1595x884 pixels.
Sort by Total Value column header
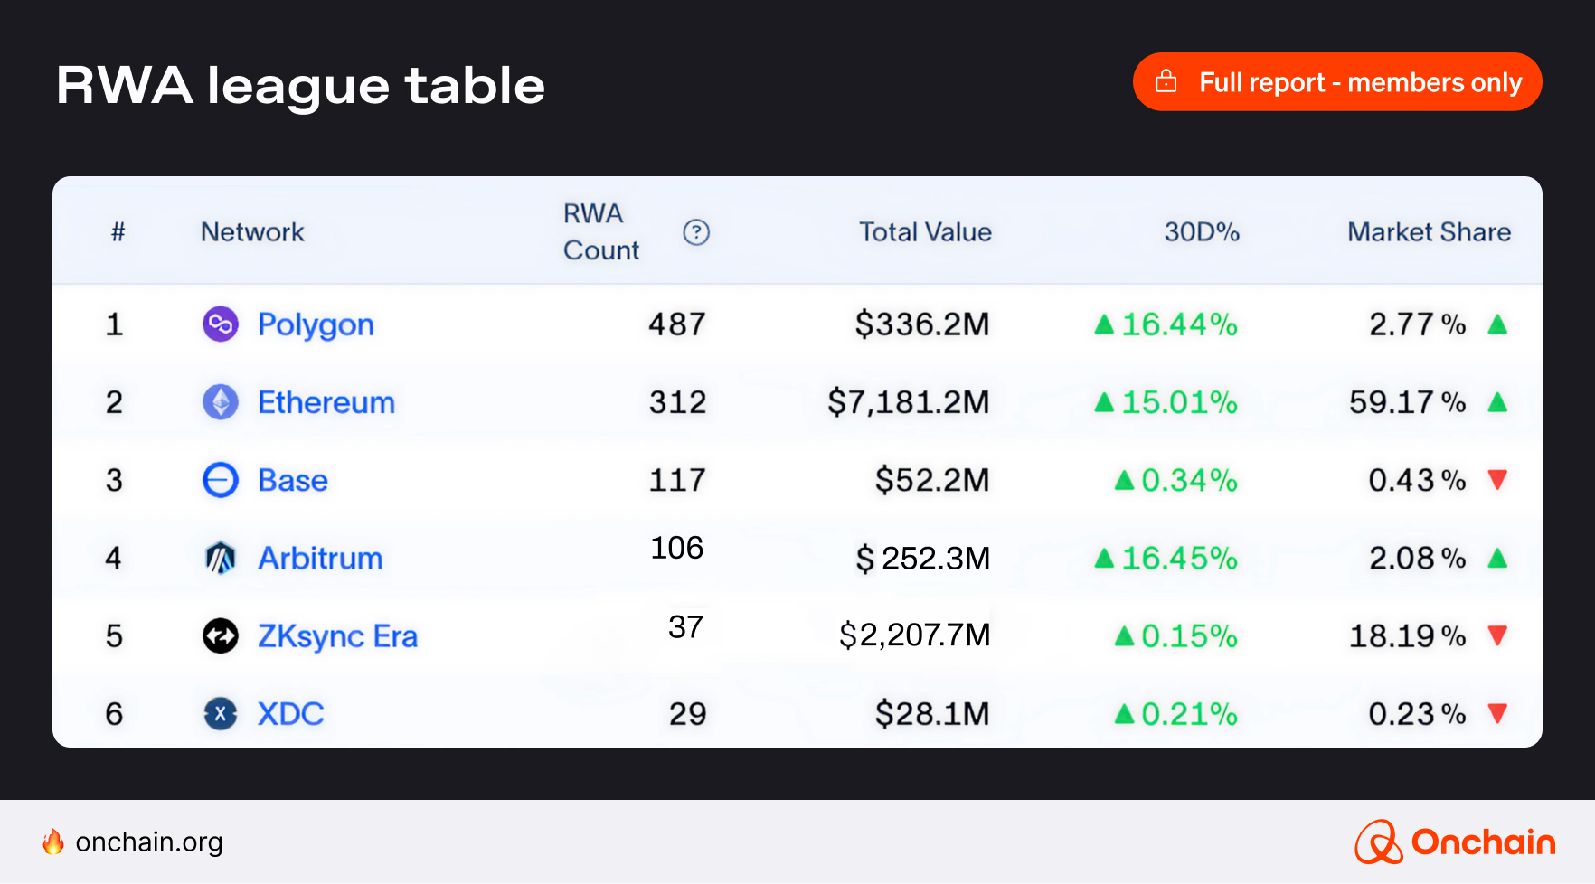coord(924,232)
